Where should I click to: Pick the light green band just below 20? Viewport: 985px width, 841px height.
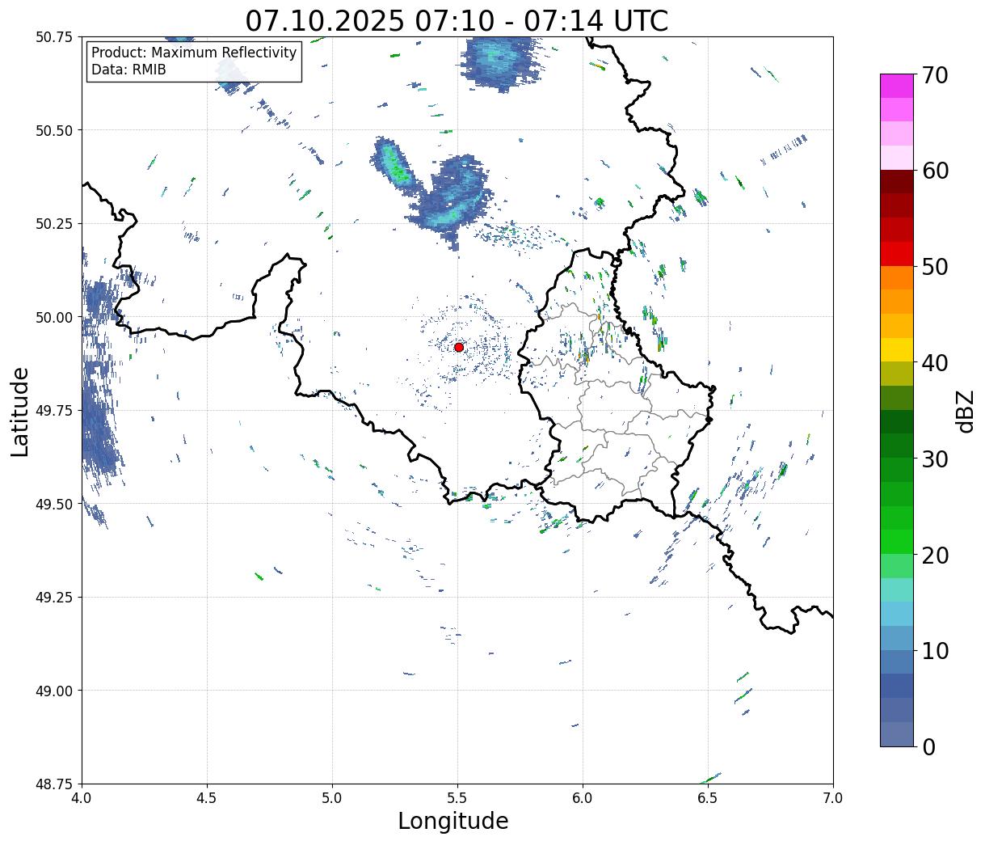coord(897,566)
